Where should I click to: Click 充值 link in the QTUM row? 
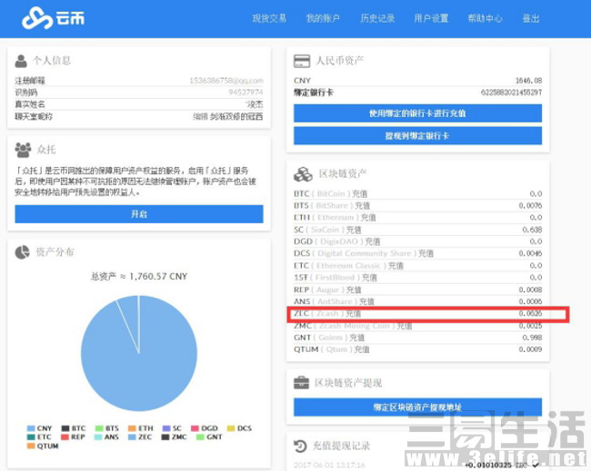362,349
